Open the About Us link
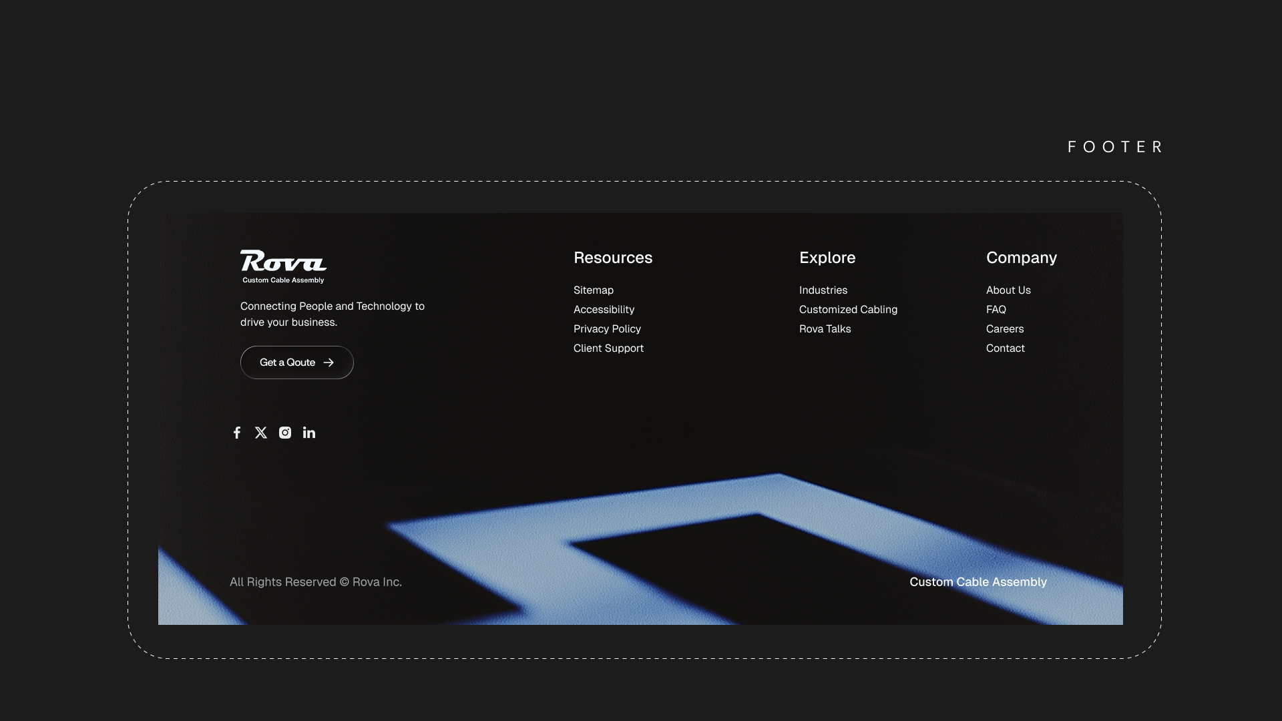Screen dimensions: 1282x721 (x=1008, y=290)
